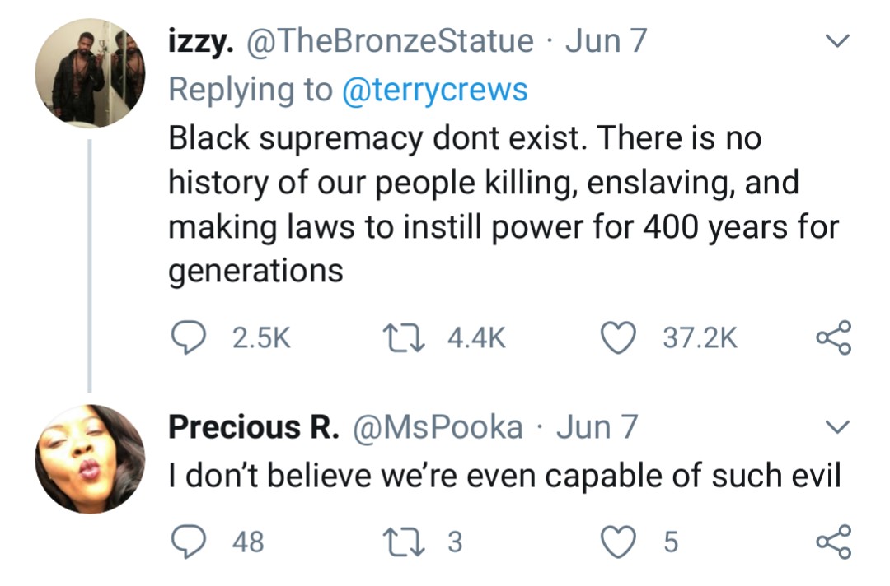Retweet Precious R.'s reply
Viewport: 890px width, 586px height.
(400, 541)
